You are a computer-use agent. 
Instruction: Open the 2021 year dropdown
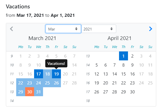[99, 29]
